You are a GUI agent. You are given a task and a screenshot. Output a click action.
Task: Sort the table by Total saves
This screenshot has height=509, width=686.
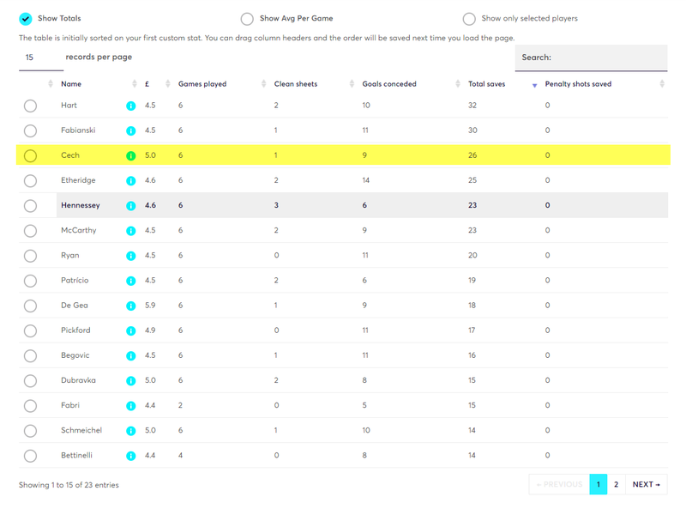pos(486,83)
